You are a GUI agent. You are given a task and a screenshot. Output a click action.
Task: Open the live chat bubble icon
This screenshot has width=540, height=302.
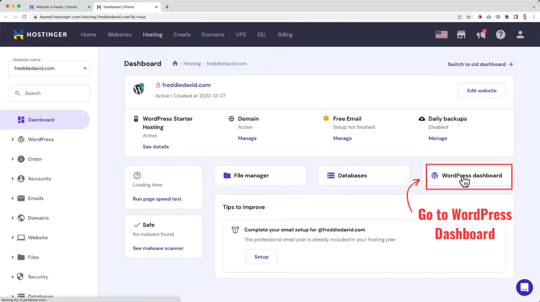click(x=524, y=287)
